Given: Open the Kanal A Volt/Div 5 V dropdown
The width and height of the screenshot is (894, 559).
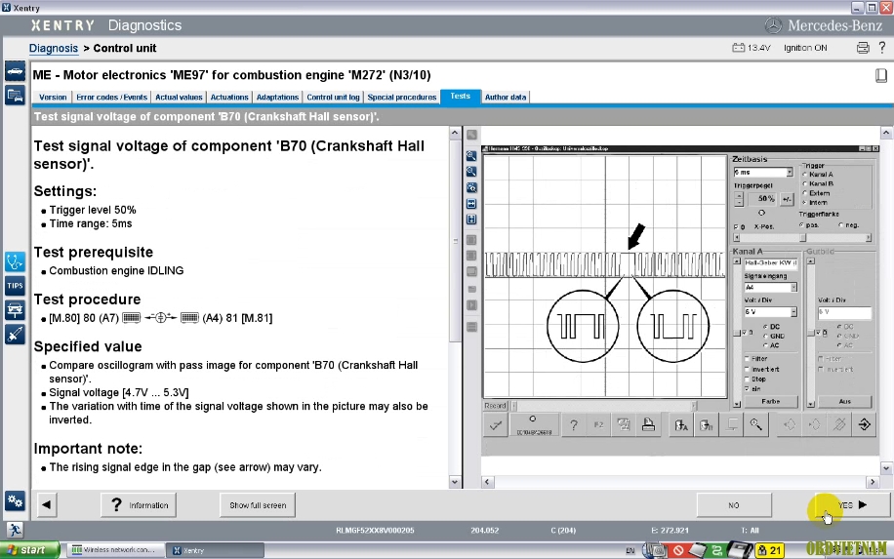Looking at the screenshot, I should coord(793,312).
